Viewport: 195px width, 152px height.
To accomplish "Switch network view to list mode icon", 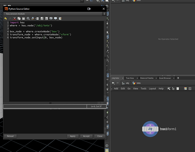I will (x=173, y=88).
